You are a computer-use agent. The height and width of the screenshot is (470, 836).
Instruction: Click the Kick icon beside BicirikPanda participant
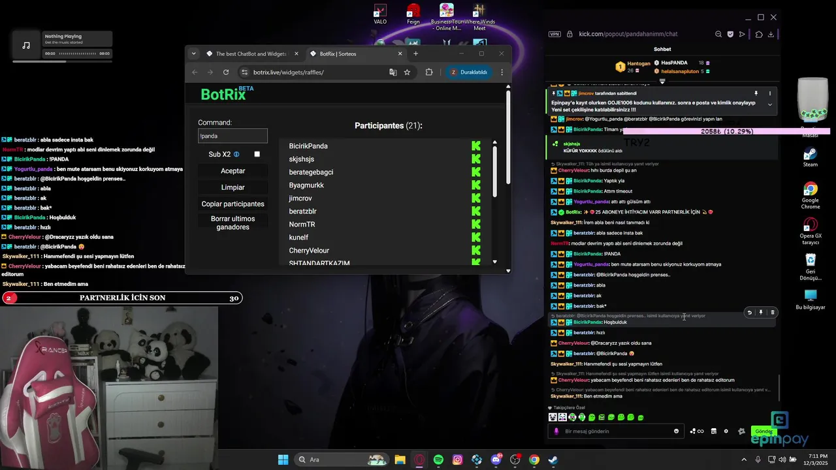click(x=476, y=146)
